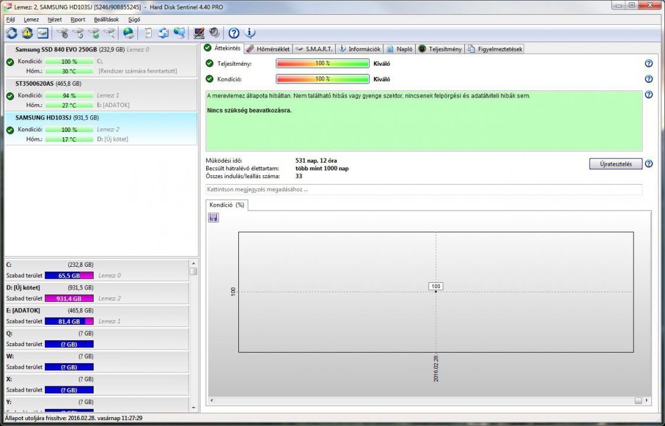Viewport: 665px width, 426px height.
Task: Click help icon beside Kondíció bar
Action: coord(649,79)
